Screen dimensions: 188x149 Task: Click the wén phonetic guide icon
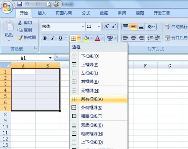click(x=110, y=38)
